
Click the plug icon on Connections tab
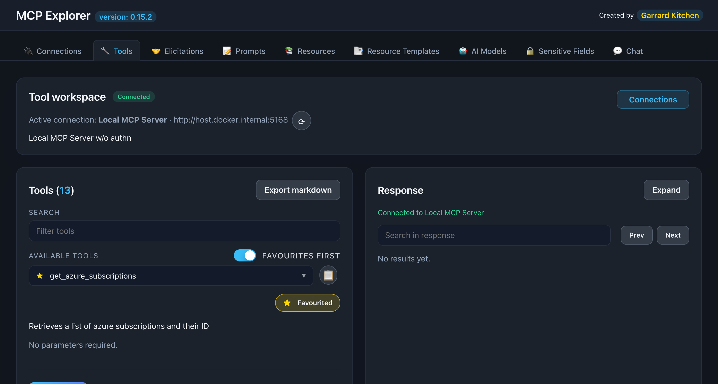coord(28,51)
